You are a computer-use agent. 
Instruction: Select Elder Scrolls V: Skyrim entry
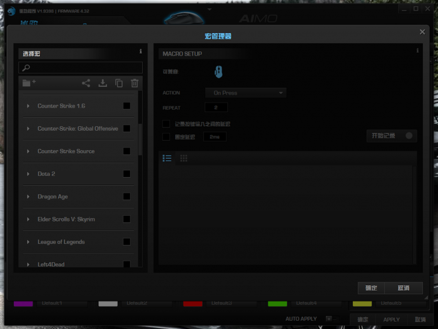(x=66, y=220)
